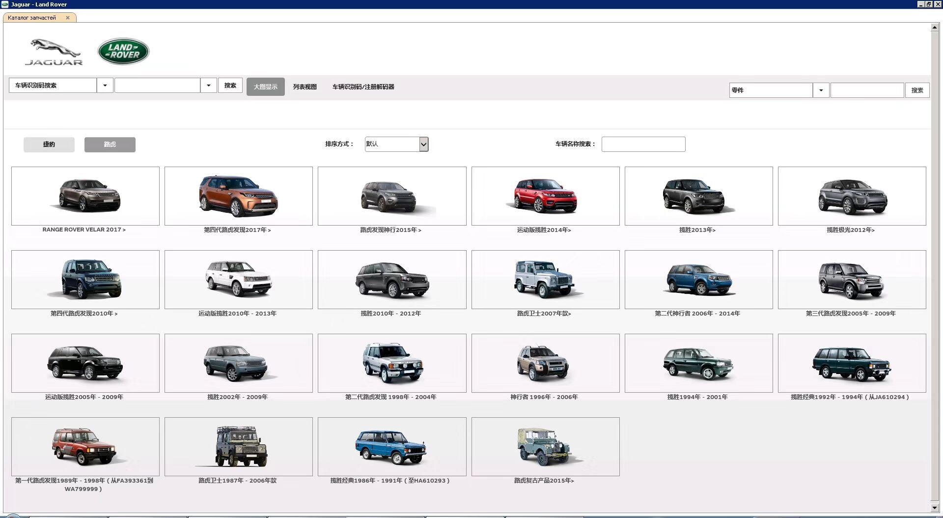943x518 pixels.
Task: Select the 揽胜2002年-2009年 vehicle image
Action: tap(239, 363)
